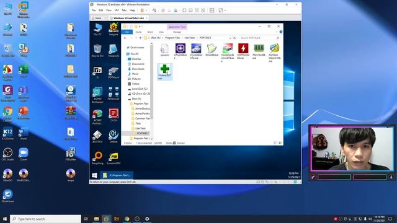Open Zoom shortcut on host desktop

24,154
